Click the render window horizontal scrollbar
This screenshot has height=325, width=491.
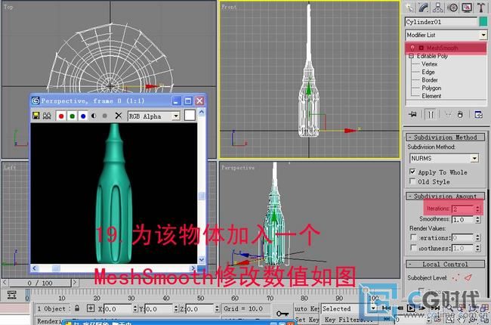pyautogui.click(x=113, y=268)
